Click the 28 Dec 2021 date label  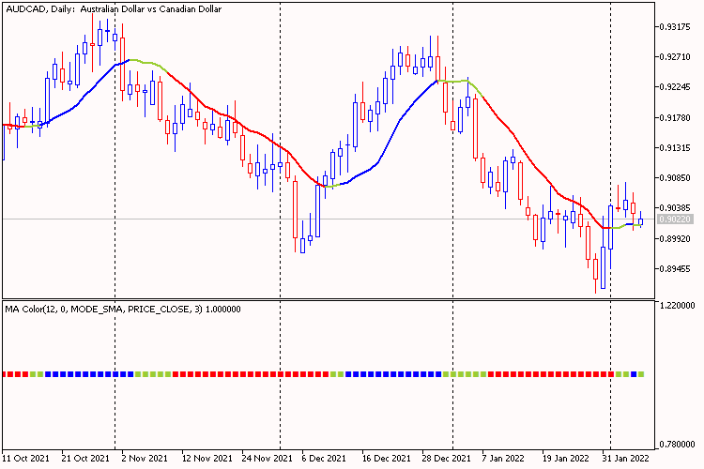pos(446,459)
